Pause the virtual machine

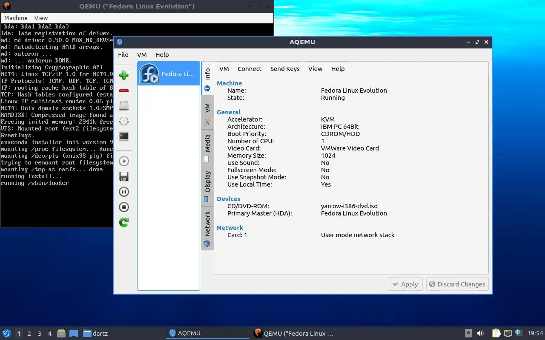point(124,192)
